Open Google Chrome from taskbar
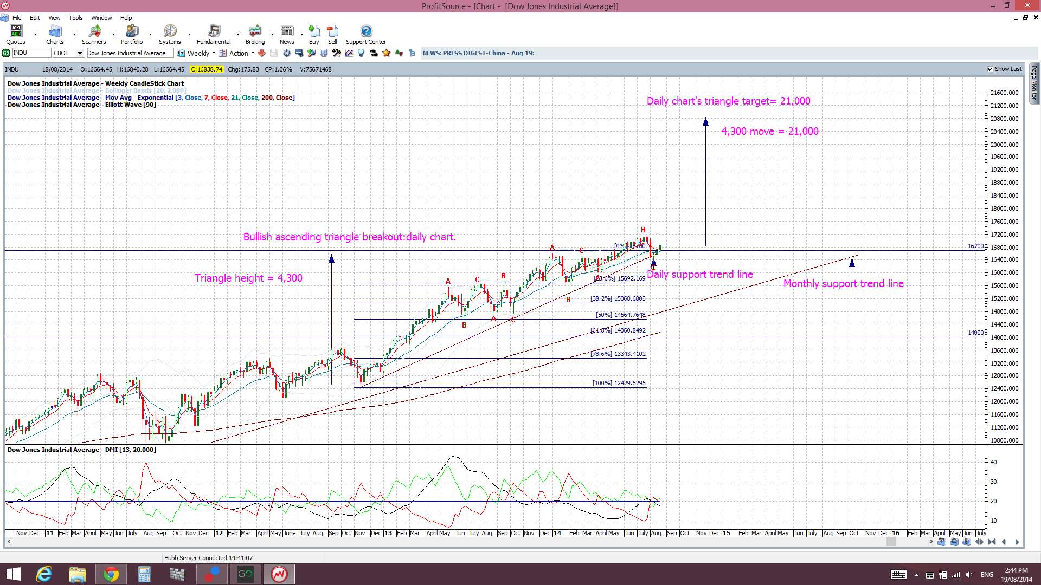 [x=111, y=574]
